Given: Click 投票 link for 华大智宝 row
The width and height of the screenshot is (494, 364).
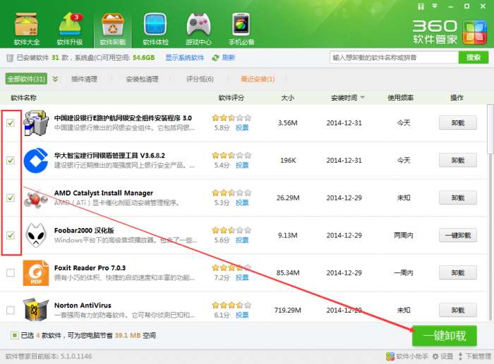Looking at the screenshot, I should (x=242, y=165).
